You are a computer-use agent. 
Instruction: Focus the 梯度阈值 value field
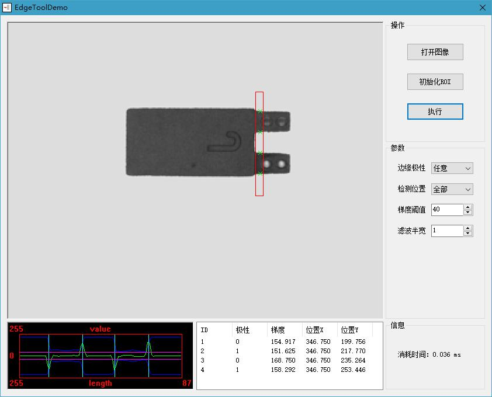click(447, 210)
